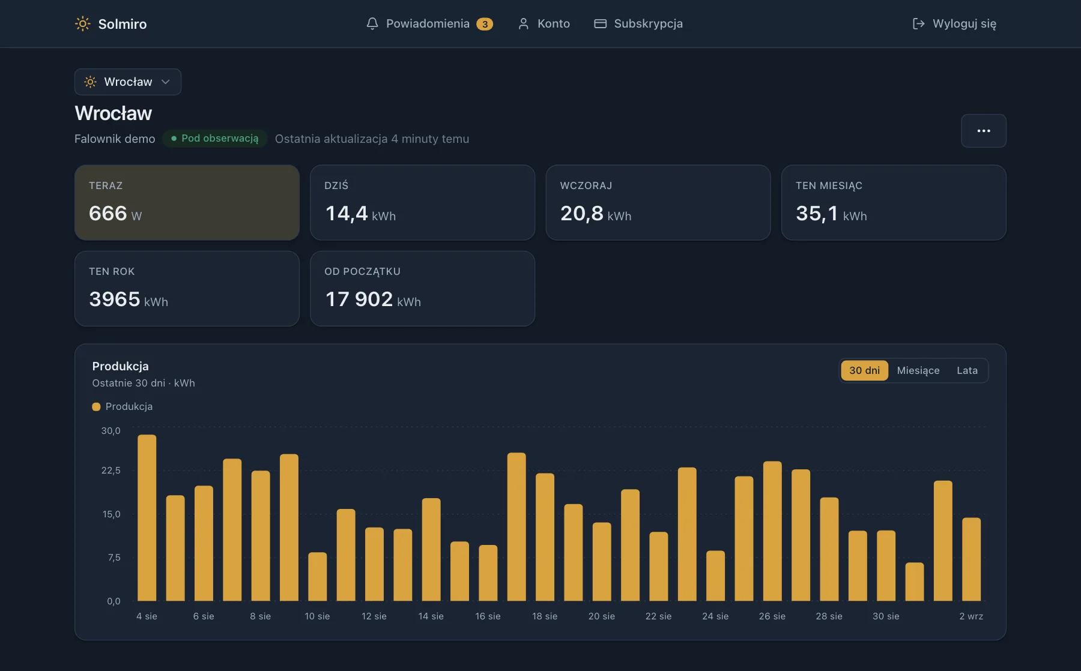Viewport: 1081px width, 671px height.
Task: Click Wyloguj się to log out
Action: (x=954, y=23)
